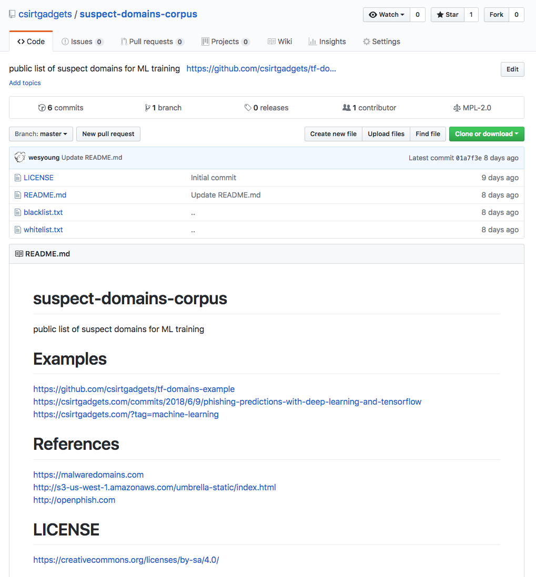Image resolution: width=536 pixels, height=577 pixels.
Task: Click the README.md file icon in list
Action: [x=18, y=195]
